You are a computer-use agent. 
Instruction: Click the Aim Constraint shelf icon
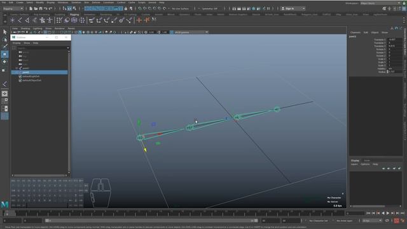pyautogui.click(x=121, y=20)
